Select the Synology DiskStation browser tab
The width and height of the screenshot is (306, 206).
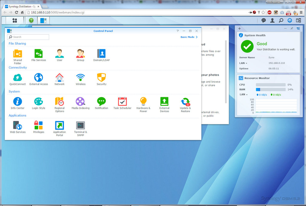point(22,7)
